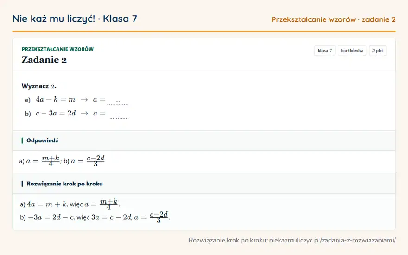The width and height of the screenshot is (408, 255).
Task: Click the 'Przekształcanie wzorów · zadanie 2' header label
Action: pos(333,19)
